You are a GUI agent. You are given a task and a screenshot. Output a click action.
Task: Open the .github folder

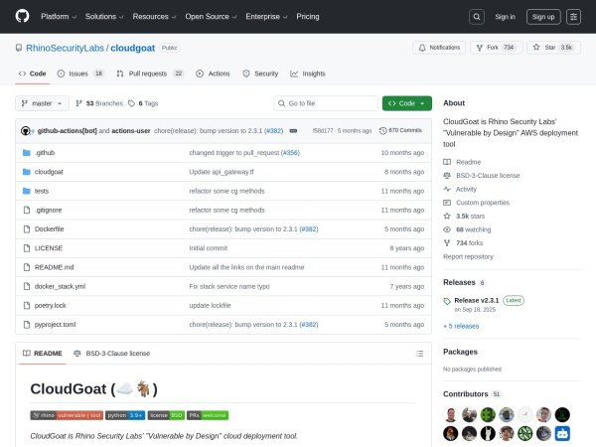[45, 153]
